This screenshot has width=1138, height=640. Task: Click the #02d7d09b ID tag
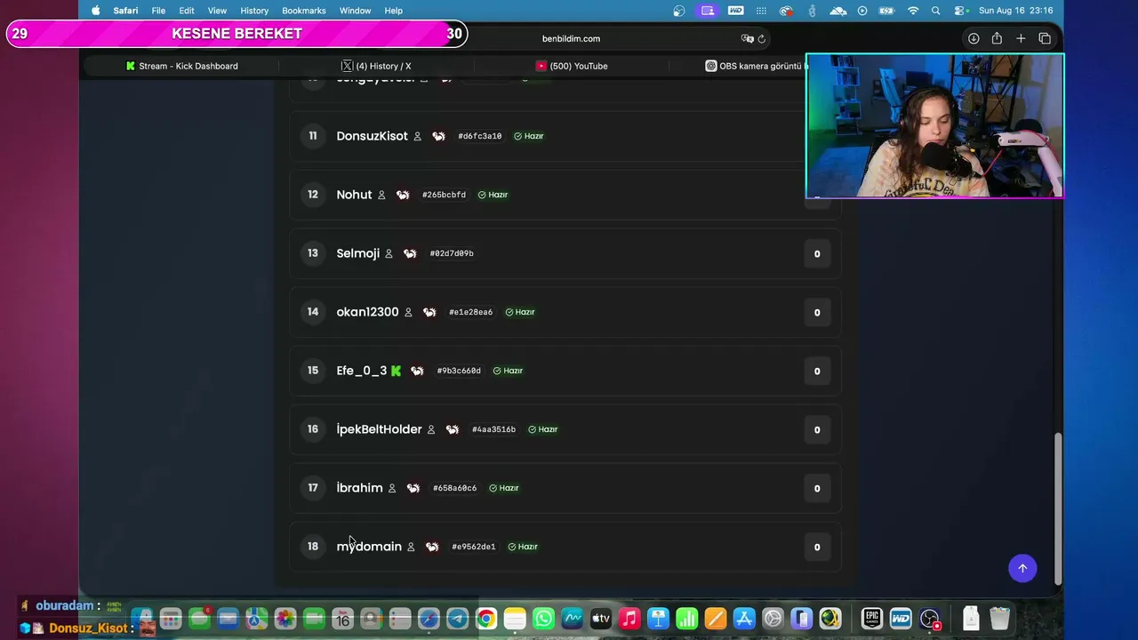[452, 253]
